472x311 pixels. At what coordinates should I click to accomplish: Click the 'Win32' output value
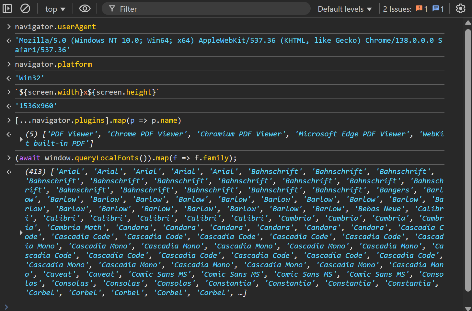pyautogui.click(x=30, y=78)
